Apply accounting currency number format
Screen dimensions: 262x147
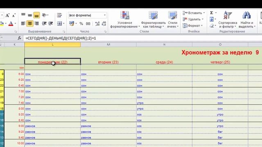pyautogui.click(x=72, y=24)
